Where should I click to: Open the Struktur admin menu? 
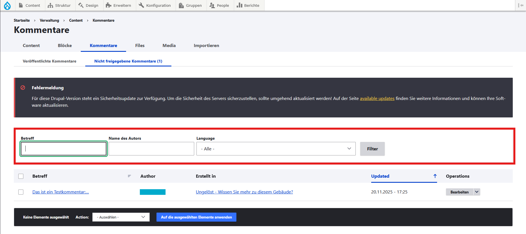(x=59, y=5)
